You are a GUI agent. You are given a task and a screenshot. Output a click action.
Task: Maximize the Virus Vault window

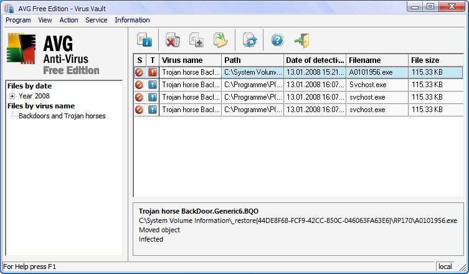[x=430, y=6]
